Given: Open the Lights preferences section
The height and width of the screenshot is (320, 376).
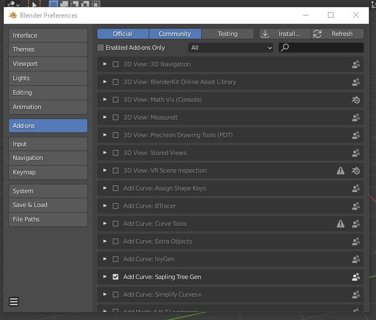Looking at the screenshot, I should 48,78.
